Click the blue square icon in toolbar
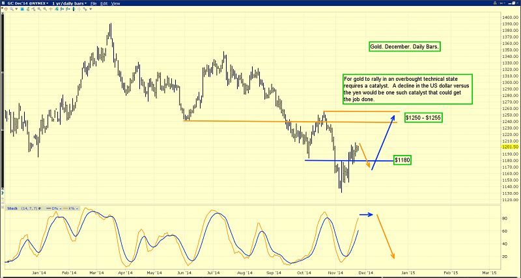The image size is (521, 278). (x=22, y=9)
